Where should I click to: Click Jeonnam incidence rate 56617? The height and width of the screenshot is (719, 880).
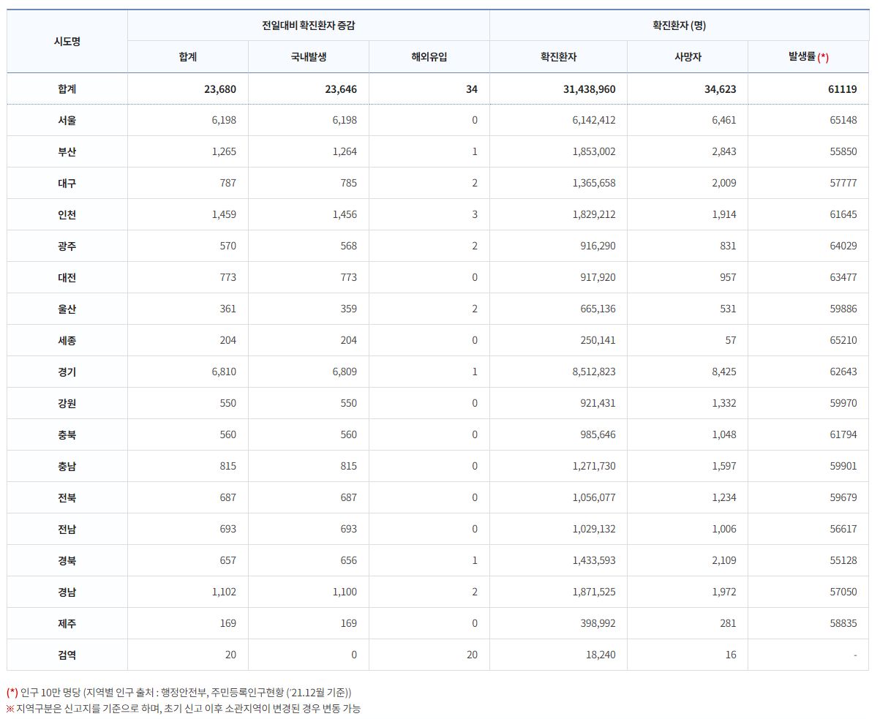(843, 529)
